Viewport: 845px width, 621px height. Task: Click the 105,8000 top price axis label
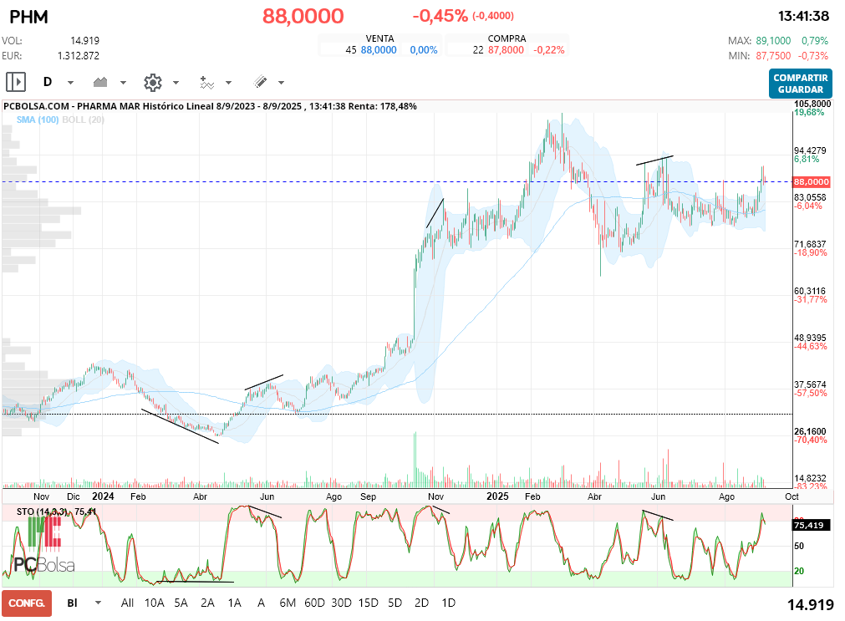click(812, 104)
